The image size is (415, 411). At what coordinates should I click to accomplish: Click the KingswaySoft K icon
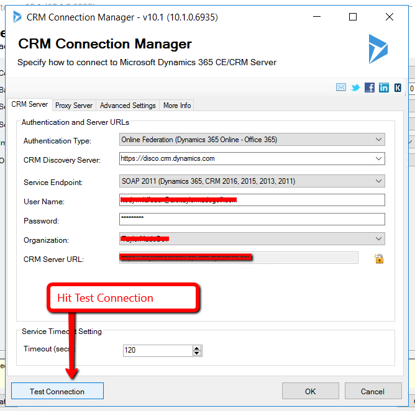(x=398, y=88)
